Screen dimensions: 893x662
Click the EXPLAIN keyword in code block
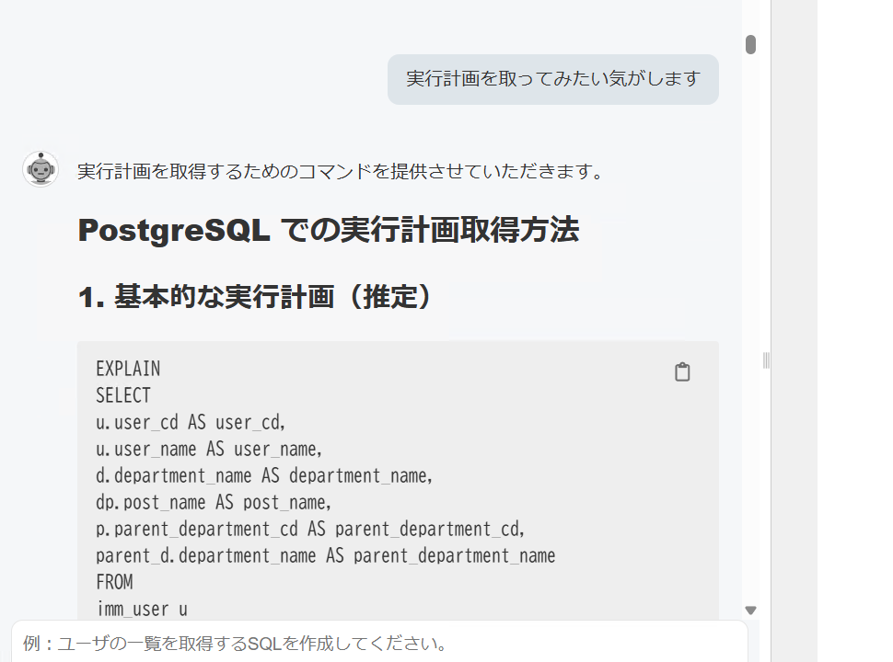click(x=128, y=370)
